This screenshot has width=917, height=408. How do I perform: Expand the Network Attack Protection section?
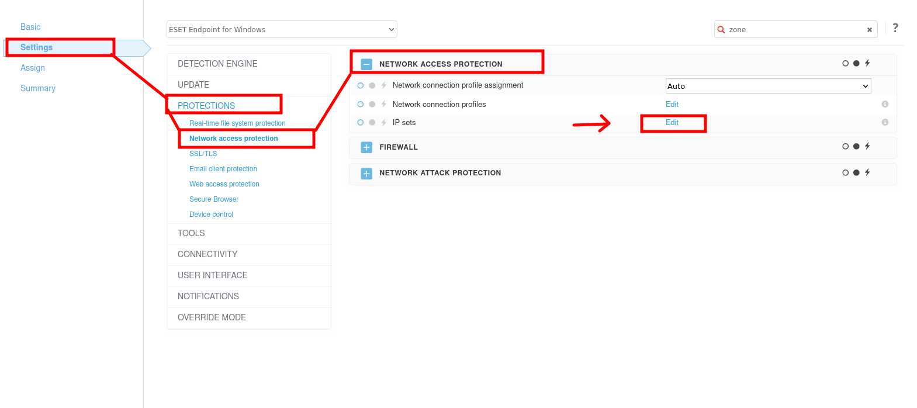366,173
